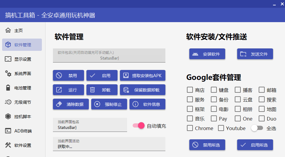Check the Chrome checkbox
The width and height of the screenshot is (285, 157).
click(190, 128)
